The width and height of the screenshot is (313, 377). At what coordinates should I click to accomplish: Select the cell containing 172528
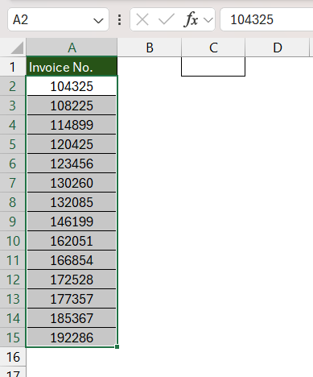click(72, 280)
